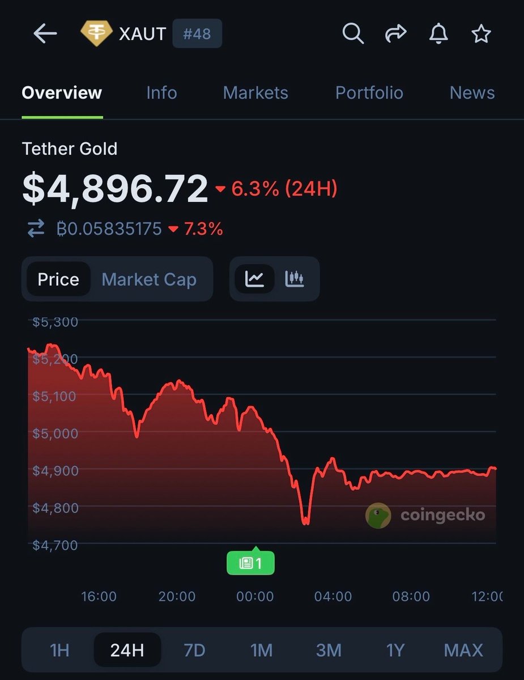Switch to the Portfolio tab
The height and width of the screenshot is (680, 524).
pos(369,93)
